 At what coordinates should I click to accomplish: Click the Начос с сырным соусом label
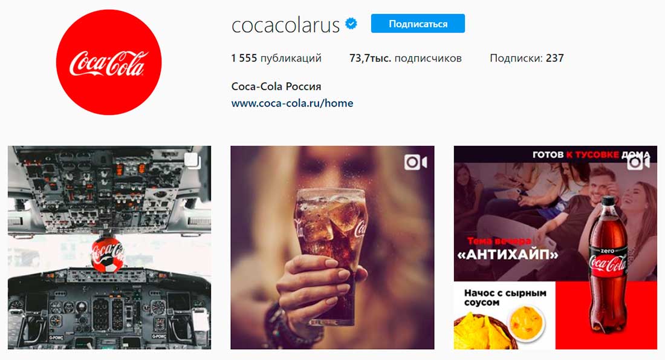tap(505, 298)
